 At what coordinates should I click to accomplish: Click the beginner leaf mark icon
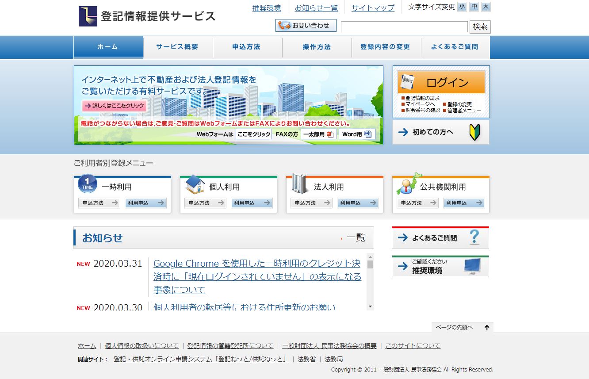click(x=474, y=132)
